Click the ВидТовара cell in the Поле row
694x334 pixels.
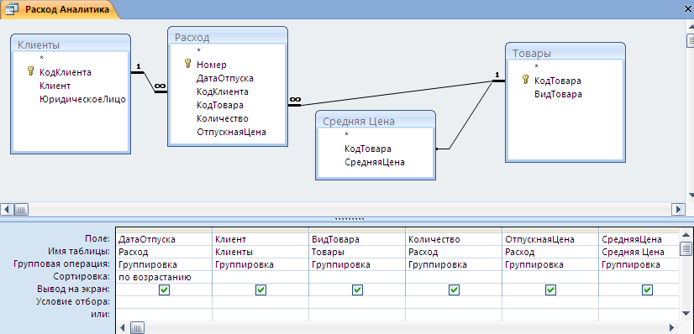(357, 239)
